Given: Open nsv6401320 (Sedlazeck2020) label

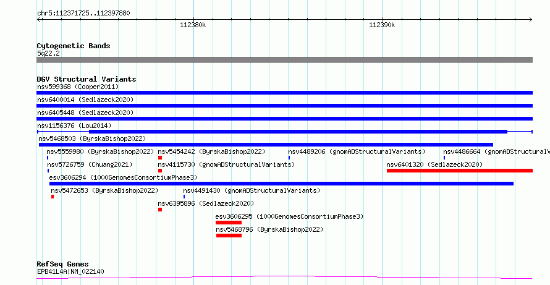Looking at the screenshot, I should click(434, 164).
